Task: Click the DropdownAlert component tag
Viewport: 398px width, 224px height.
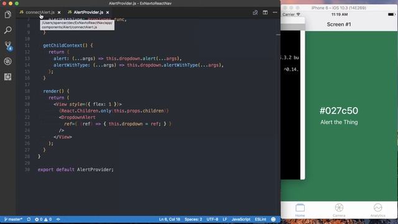Action: (x=78, y=118)
